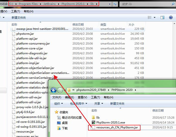Sort by the 修改日期 column in lib window
Image resolution: width=176 pixels, height=137 pixels.
pos(78,25)
